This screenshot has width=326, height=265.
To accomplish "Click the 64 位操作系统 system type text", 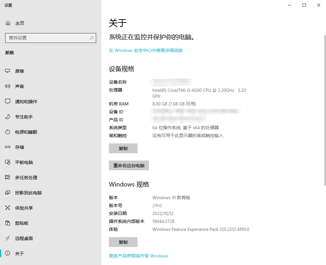I will (x=185, y=128).
